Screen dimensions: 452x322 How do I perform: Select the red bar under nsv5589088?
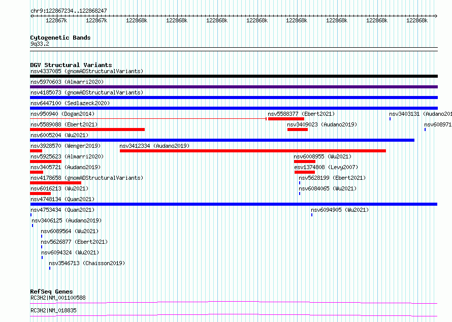[x=87, y=130]
